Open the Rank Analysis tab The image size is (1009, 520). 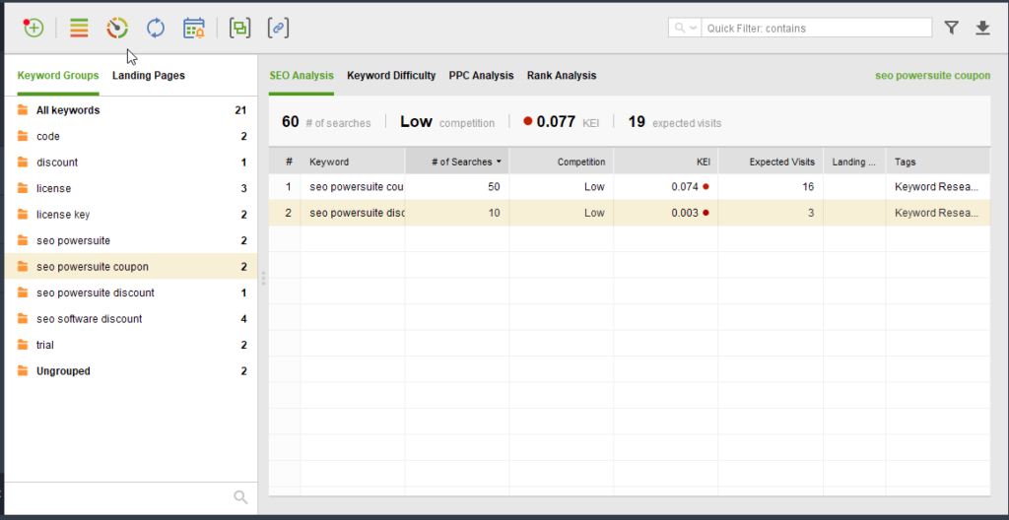pyautogui.click(x=562, y=76)
